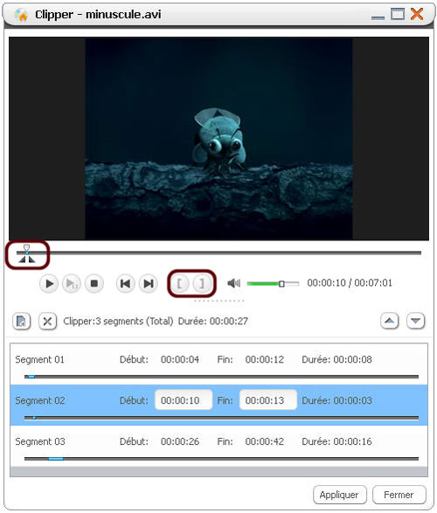Click the playhead marker on timeline
Viewport: 437px width, 513px height.
tap(27, 248)
